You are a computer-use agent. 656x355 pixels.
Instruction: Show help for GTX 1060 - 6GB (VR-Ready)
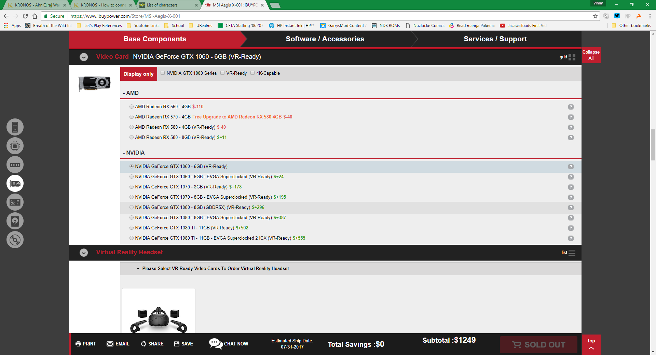point(571,167)
